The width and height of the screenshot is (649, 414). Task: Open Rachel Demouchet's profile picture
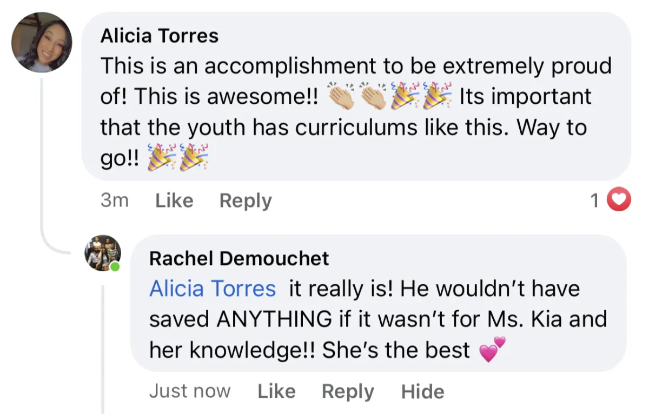[102, 252]
